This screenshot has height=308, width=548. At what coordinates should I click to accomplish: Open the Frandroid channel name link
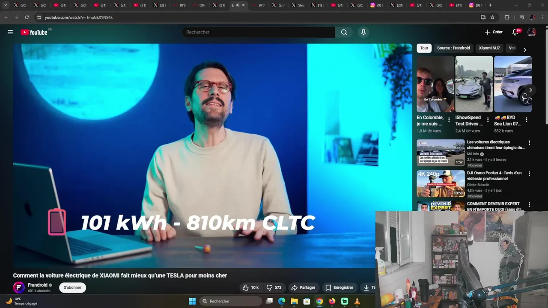pos(38,285)
